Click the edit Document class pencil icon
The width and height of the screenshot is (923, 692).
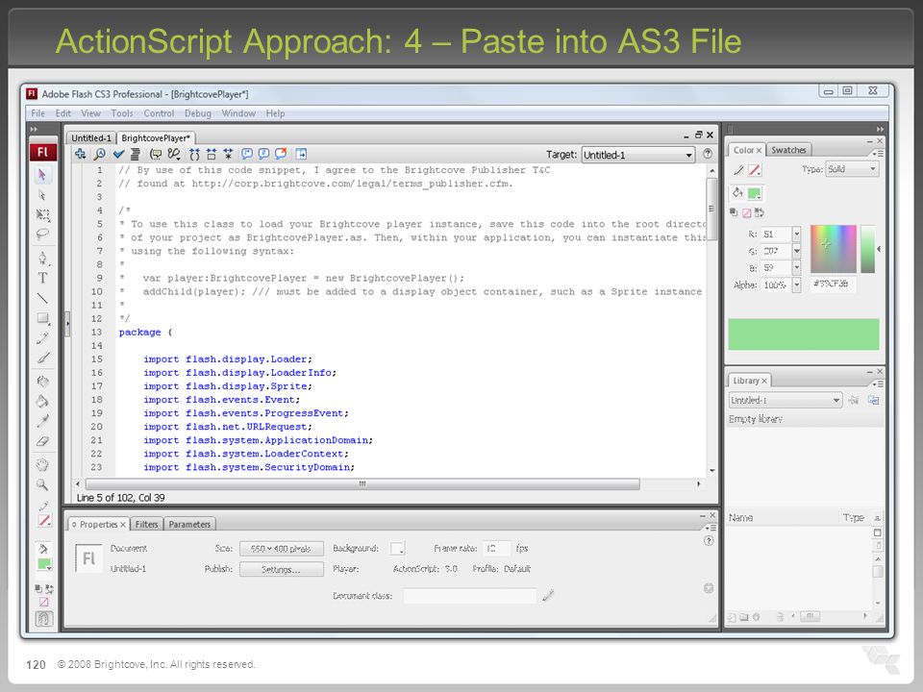click(x=548, y=596)
